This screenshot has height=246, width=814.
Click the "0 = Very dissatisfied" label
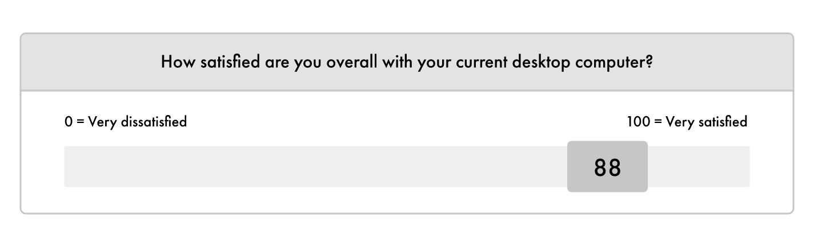pyautogui.click(x=126, y=122)
